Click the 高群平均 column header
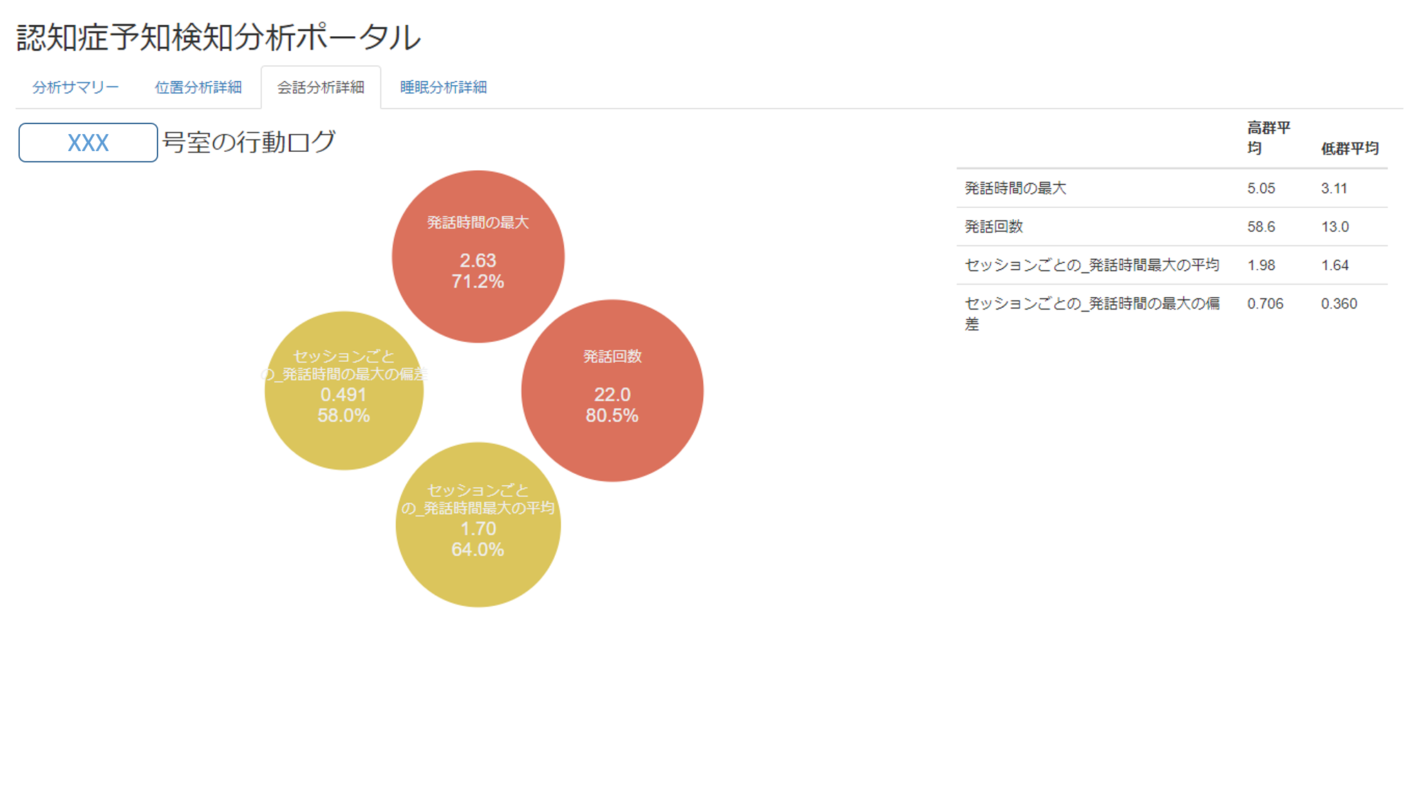1419x798 pixels. click(x=1268, y=138)
